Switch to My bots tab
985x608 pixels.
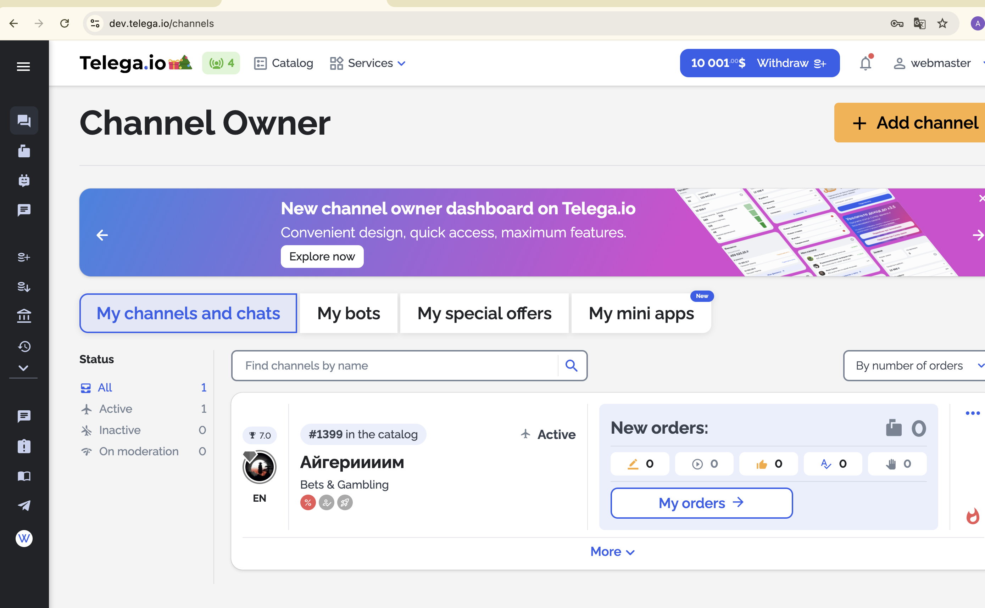coord(349,313)
